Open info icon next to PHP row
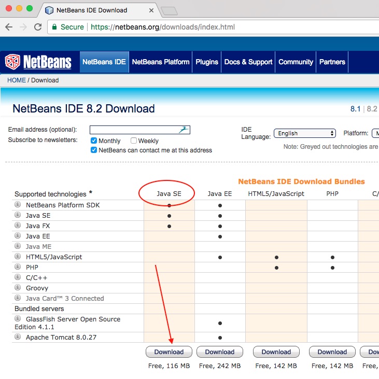The image size is (379, 379). (18, 266)
